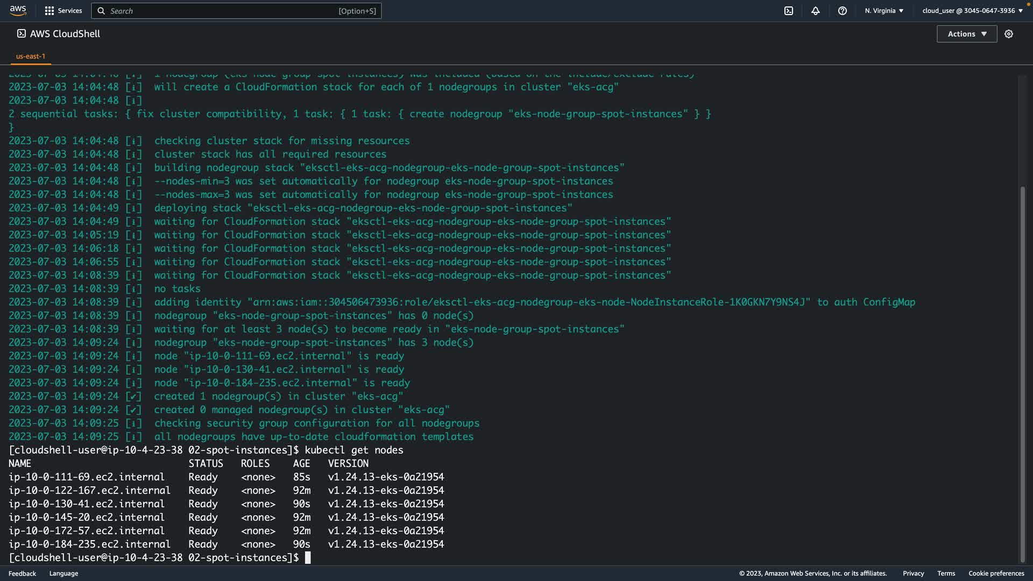This screenshot has height=581, width=1033.
Task: Expand the cloud_user account dropdown
Action: [972, 11]
